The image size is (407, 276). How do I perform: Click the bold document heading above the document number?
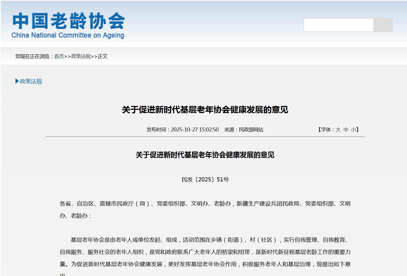coord(205,155)
